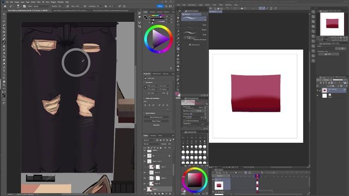
Task: Select the Photoshop Crop tool
Action: [x=4, y=28]
